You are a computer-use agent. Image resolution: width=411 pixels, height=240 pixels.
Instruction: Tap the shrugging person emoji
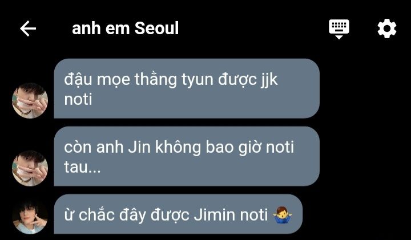(283, 215)
